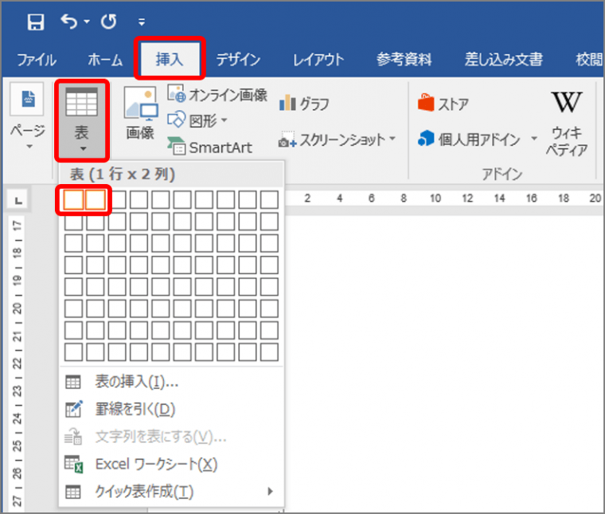Click the グラフ chart icon
The height and width of the screenshot is (514, 605).
coord(287,103)
